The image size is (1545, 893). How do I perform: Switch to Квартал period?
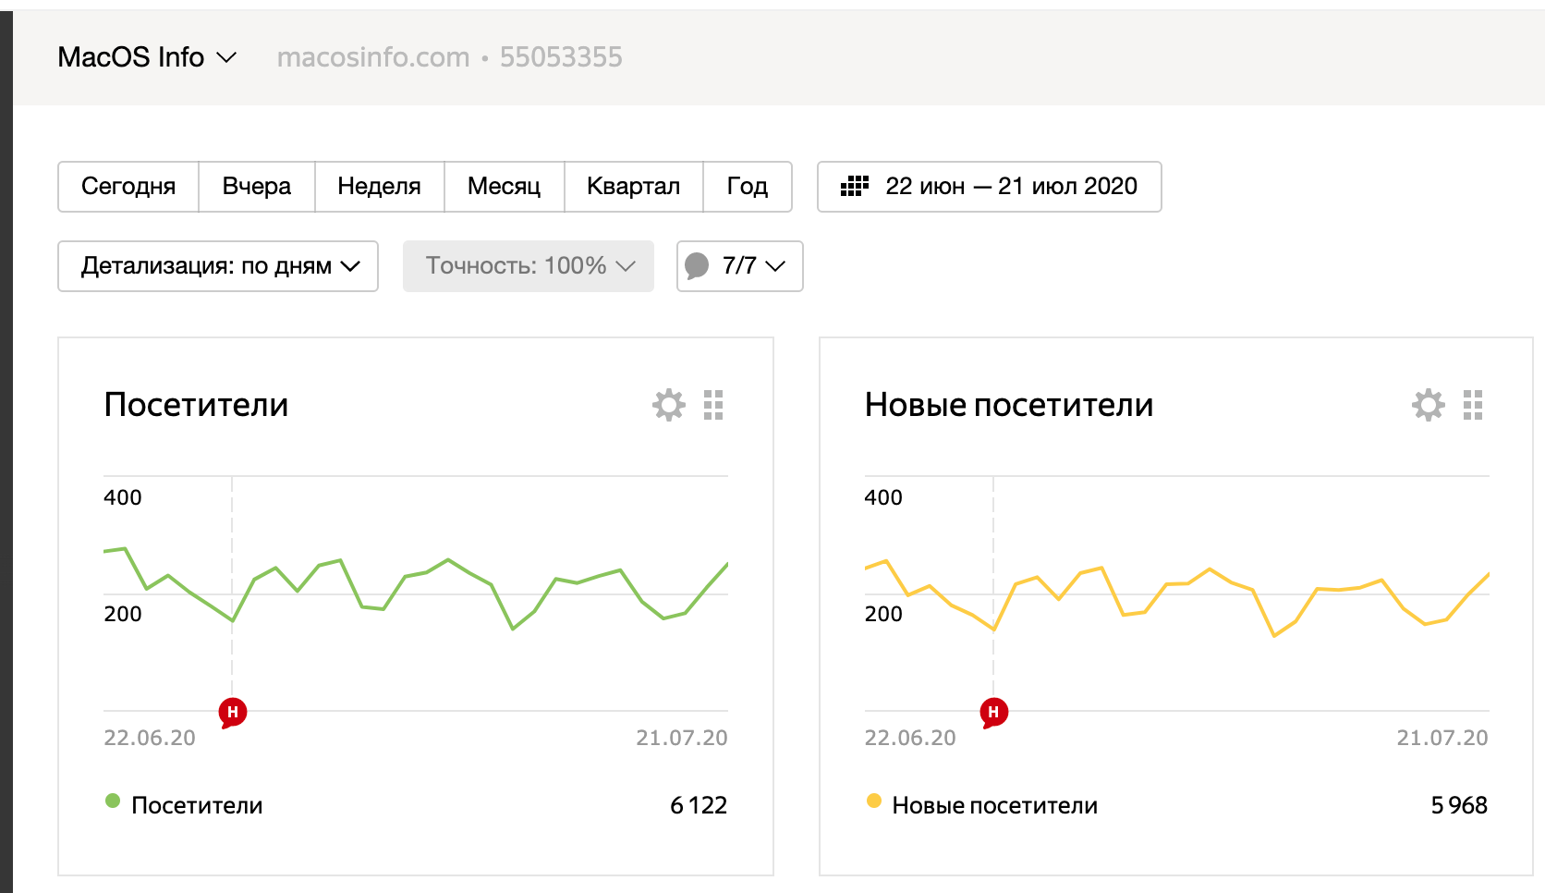click(x=633, y=187)
